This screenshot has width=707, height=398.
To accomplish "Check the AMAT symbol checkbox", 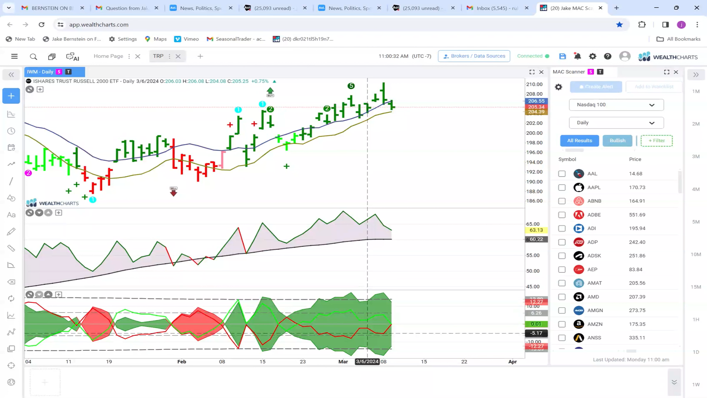I will [562, 283].
